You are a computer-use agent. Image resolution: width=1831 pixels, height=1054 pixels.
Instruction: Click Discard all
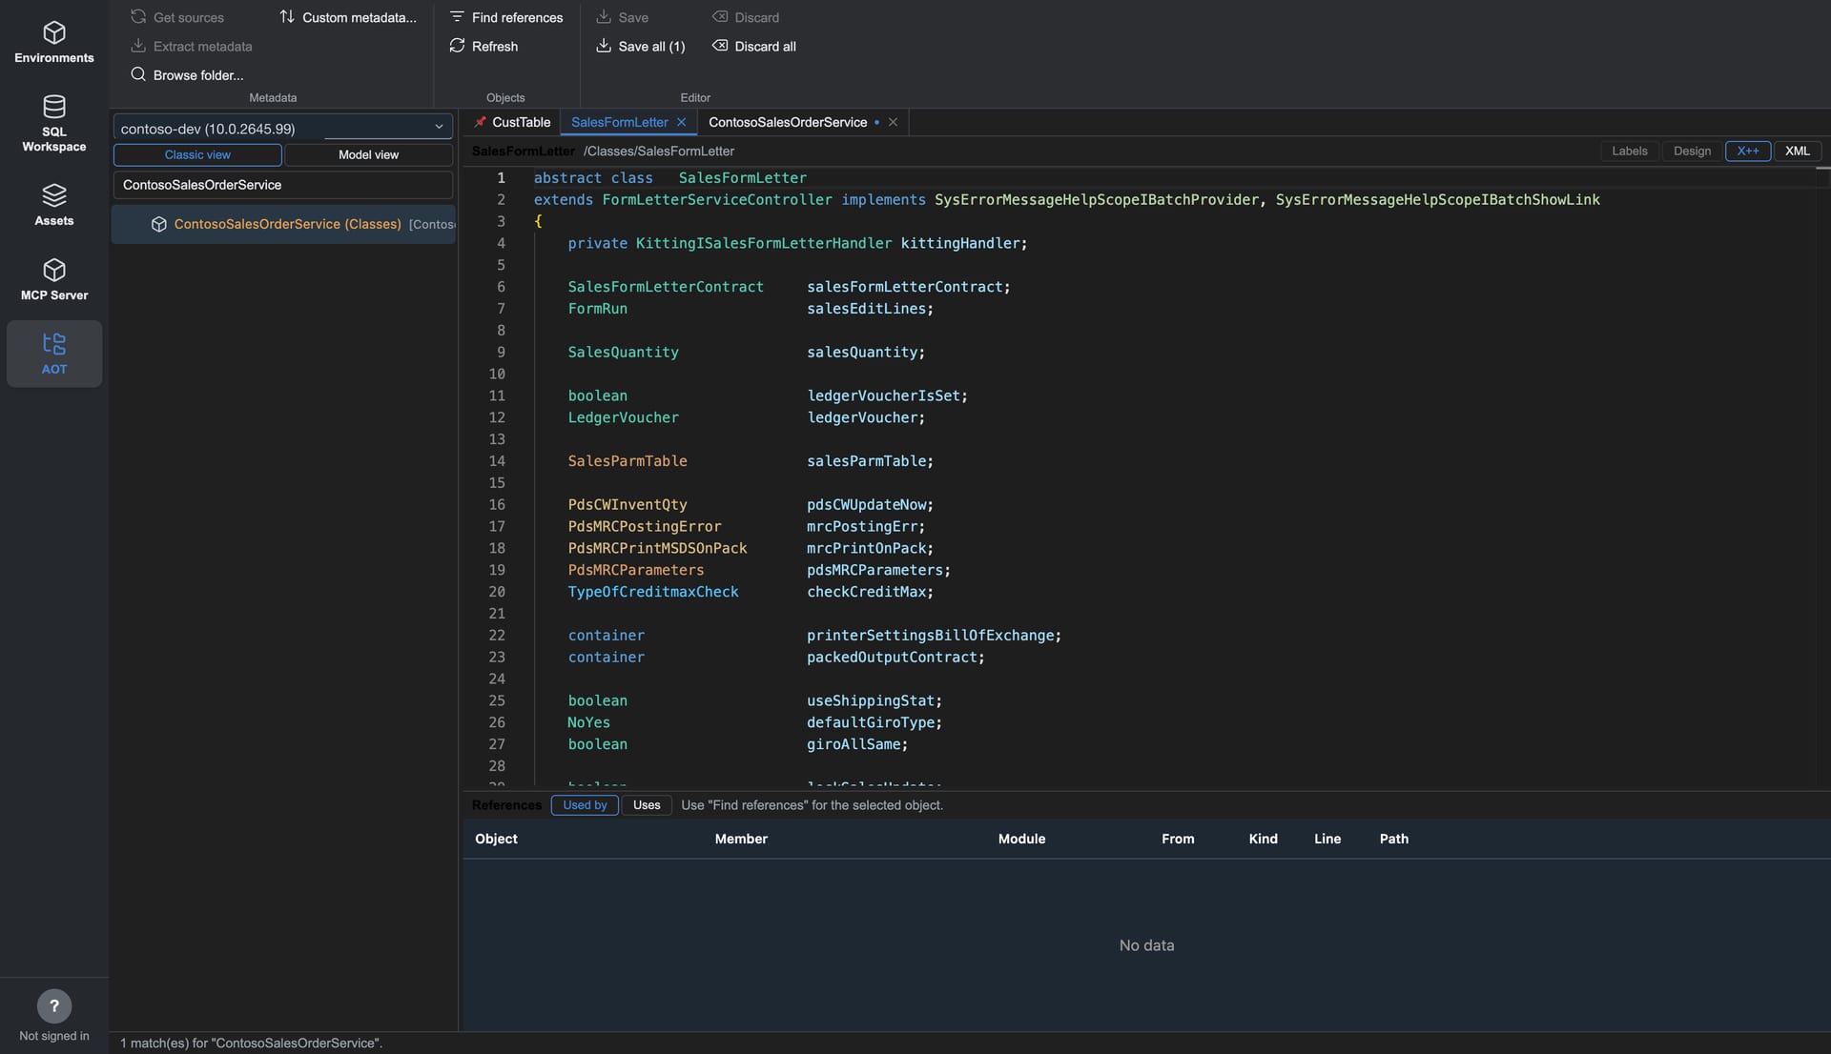[x=754, y=46]
